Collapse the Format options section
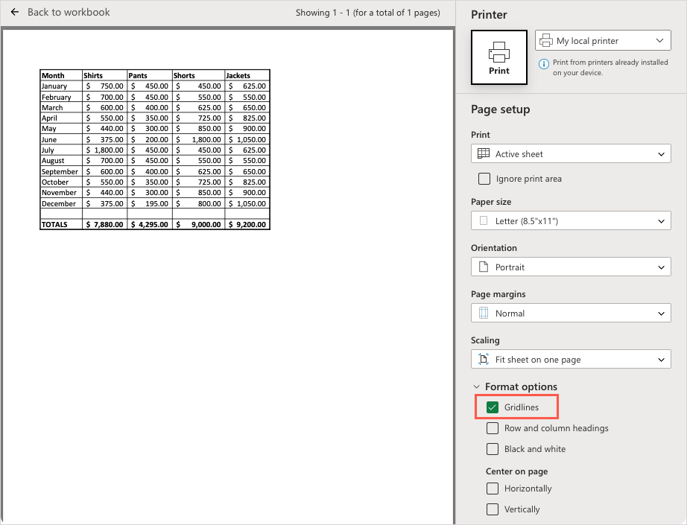The height and width of the screenshot is (525, 687). (476, 387)
